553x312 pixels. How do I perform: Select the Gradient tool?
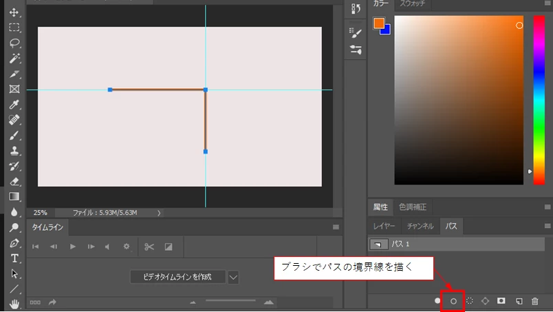click(14, 196)
